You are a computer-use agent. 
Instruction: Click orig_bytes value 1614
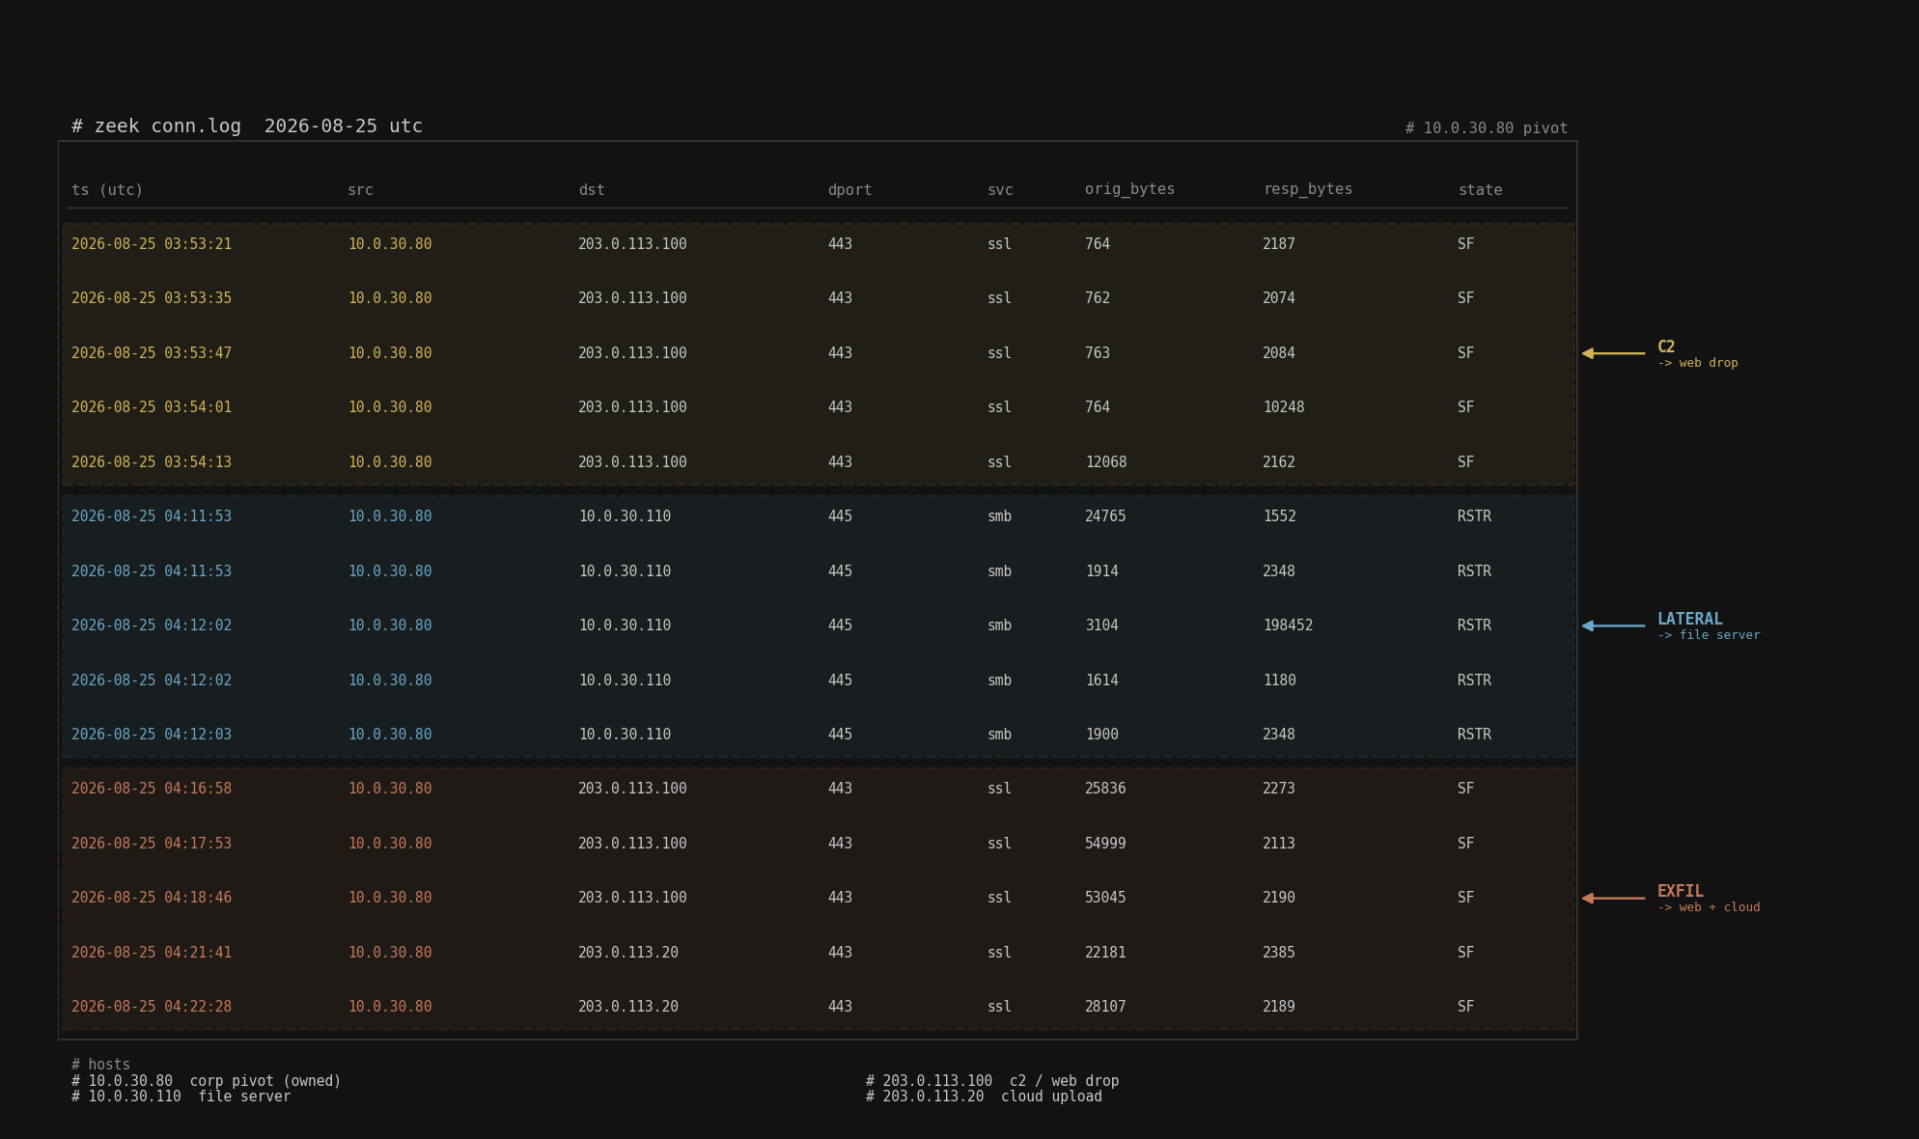(1101, 681)
